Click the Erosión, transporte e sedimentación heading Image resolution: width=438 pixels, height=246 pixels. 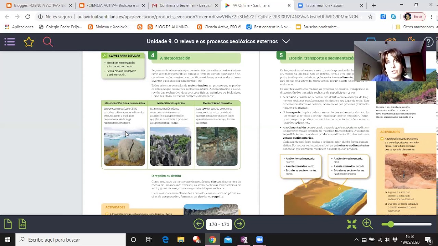[x=321, y=58]
